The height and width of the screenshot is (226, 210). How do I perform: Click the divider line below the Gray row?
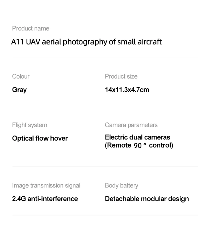point(105,106)
